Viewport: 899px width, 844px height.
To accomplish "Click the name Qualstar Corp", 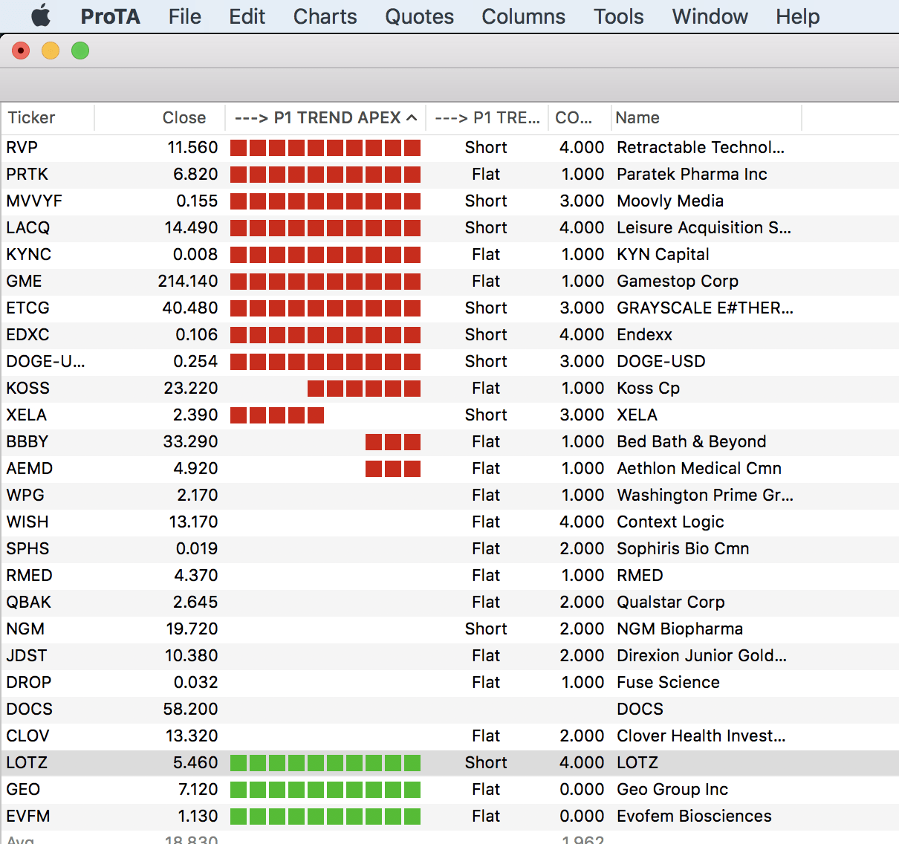I will tap(671, 602).
